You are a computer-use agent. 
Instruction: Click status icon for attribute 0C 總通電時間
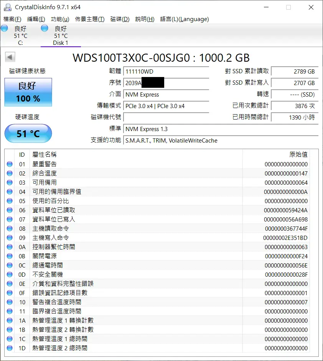[10, 265]
